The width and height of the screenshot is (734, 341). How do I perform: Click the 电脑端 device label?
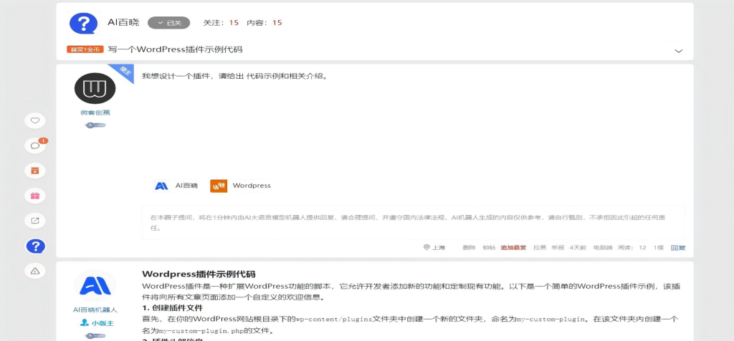[602, 248]
